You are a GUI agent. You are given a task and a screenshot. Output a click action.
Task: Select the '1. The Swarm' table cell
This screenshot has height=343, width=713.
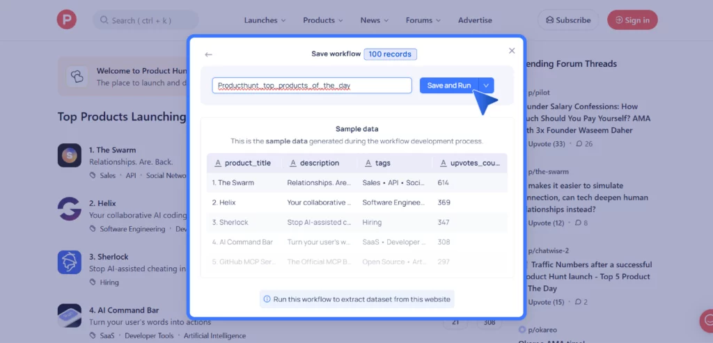[x=244, y=182]
